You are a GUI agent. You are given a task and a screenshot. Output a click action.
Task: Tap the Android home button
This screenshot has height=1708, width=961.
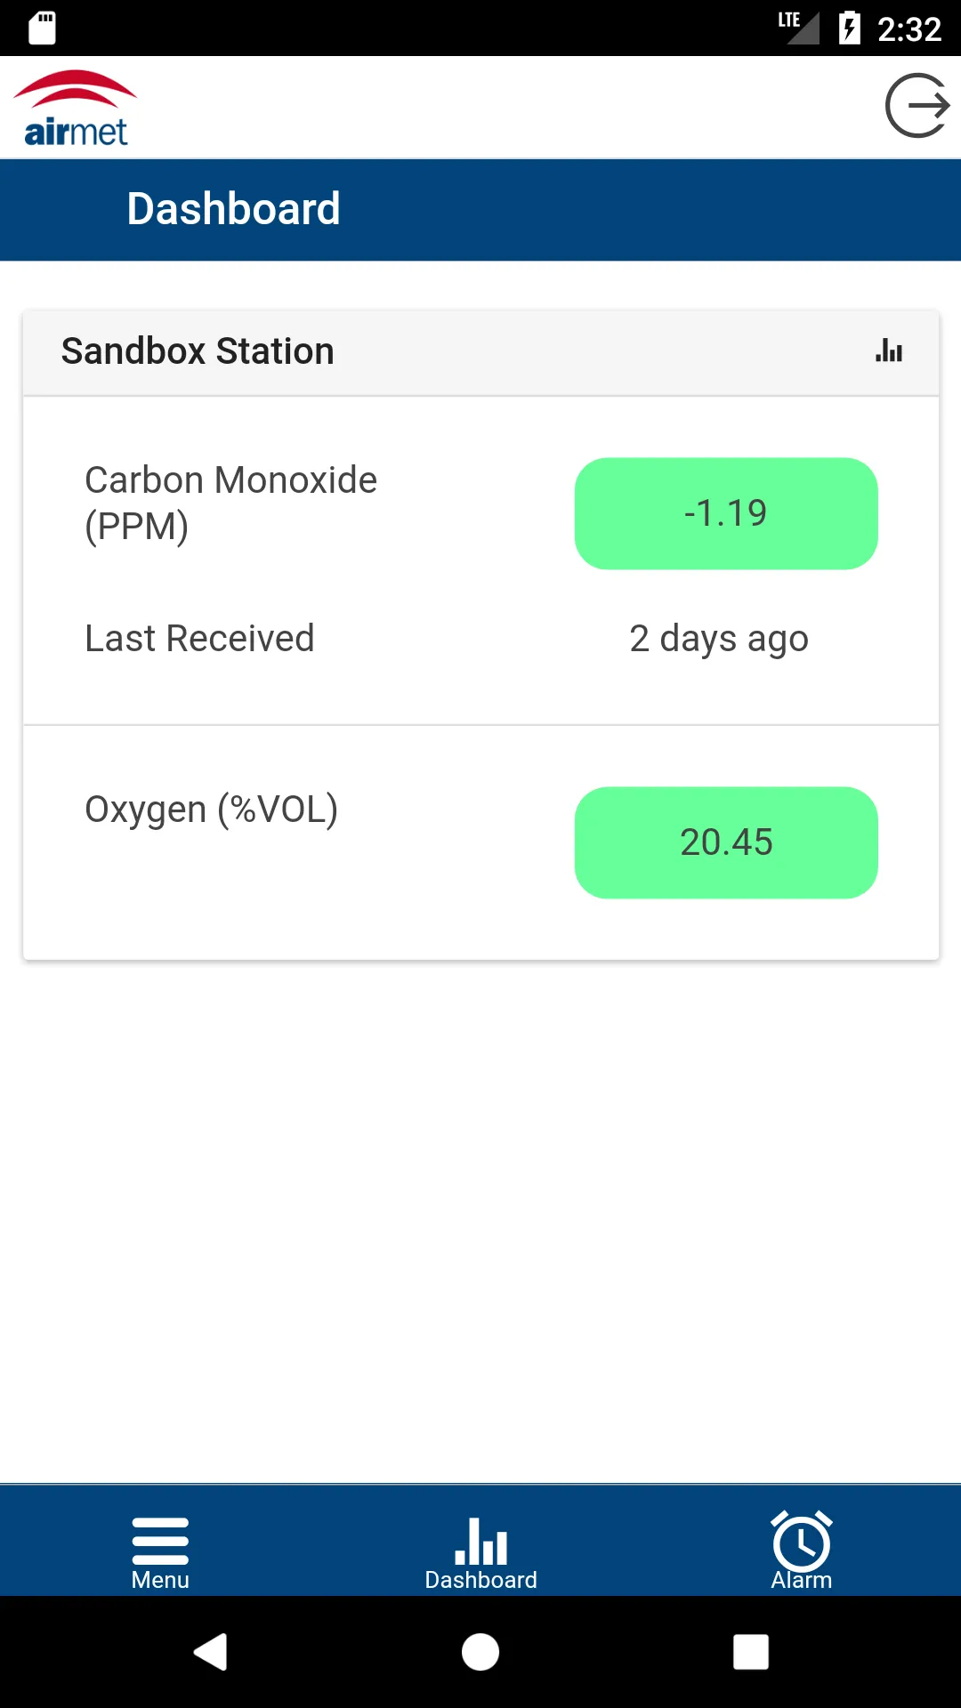point(480,1652)
